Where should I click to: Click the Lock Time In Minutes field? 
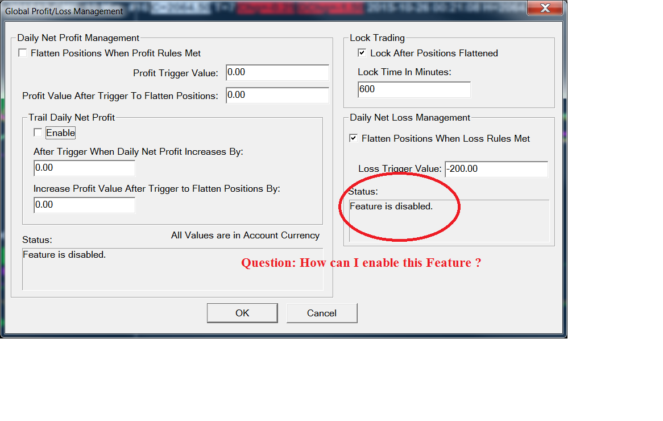click(x=414, y=89)
